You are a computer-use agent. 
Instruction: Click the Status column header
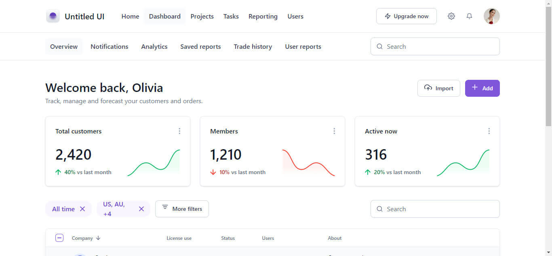(228, 238)
